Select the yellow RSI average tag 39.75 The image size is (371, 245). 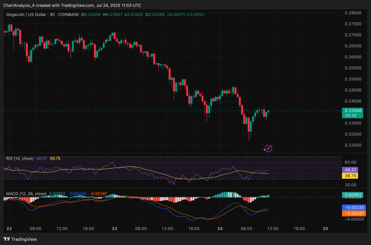350,176
